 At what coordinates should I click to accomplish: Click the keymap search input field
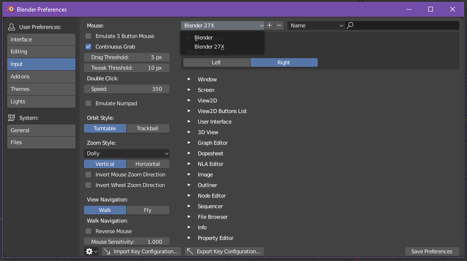point(402,25)
